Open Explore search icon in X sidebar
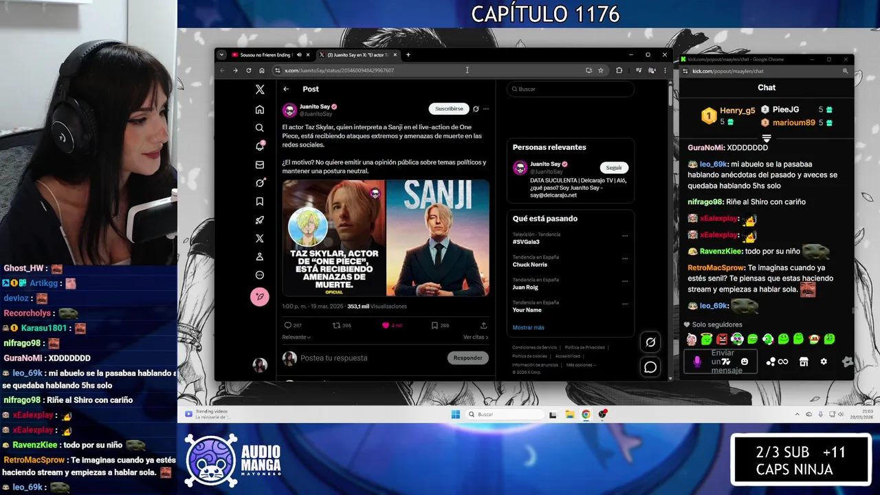Image resolution: width=880 pixels, height=495 pixels. click(x=259, y=128)
